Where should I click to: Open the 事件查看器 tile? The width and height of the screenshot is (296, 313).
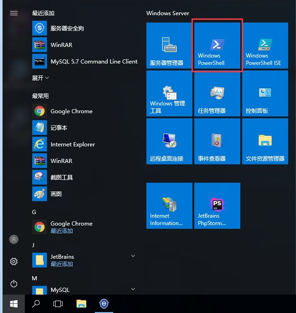217,141
